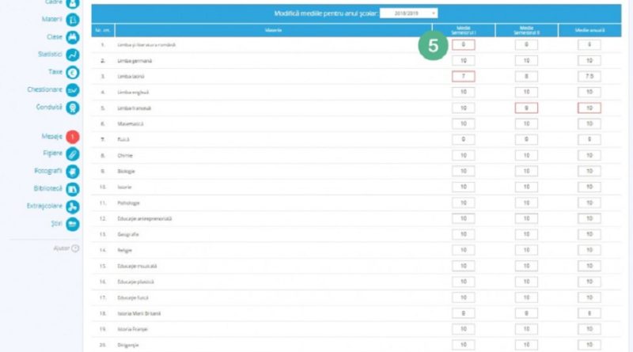Open Statistici chart icon
Viewport: 633px width, 352px height.
[x=73, y=55]
